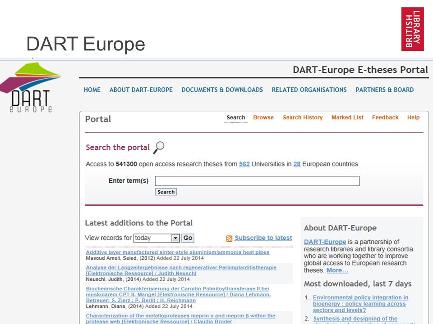Viewport: 433px width, 324px height.
Task: Click the 'About DART-Europe' heading
Action: pyautogui.click(x=340, y=228)
